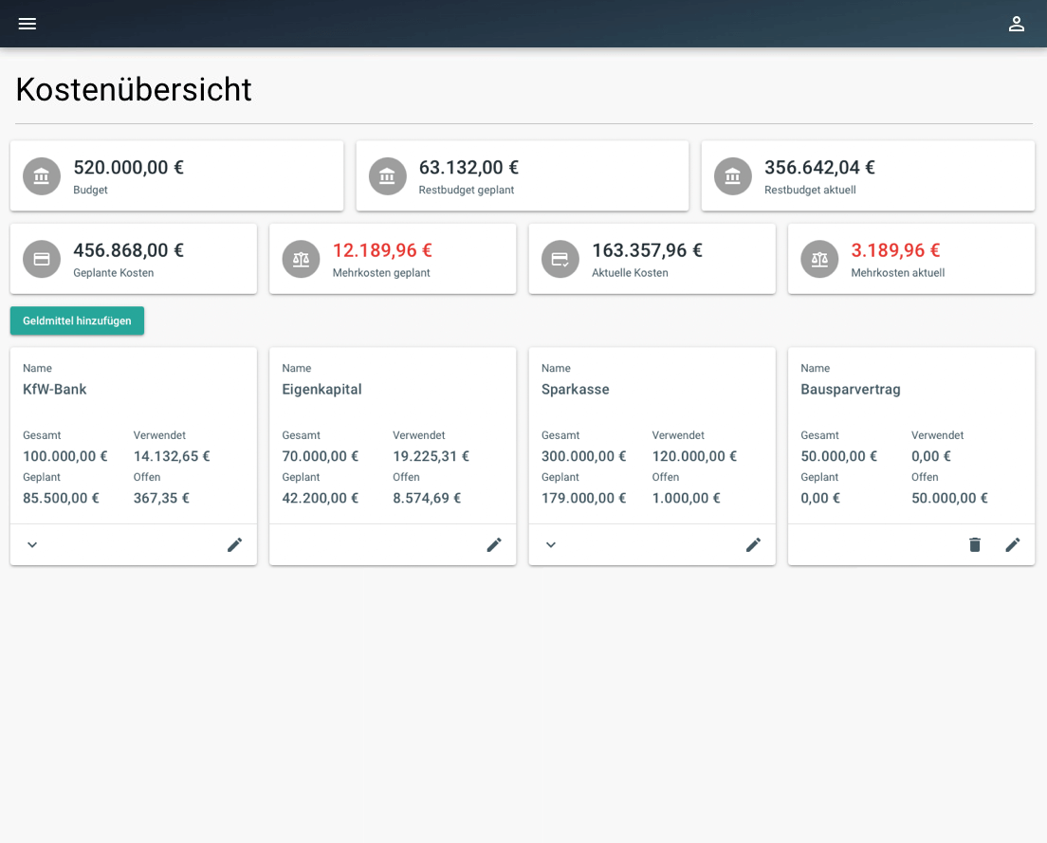Click the red 12.189,96 € Mehrkosten value
The height and width of the screenshot is (843, 1047).
pyautogui.click(x=382, y=250)
